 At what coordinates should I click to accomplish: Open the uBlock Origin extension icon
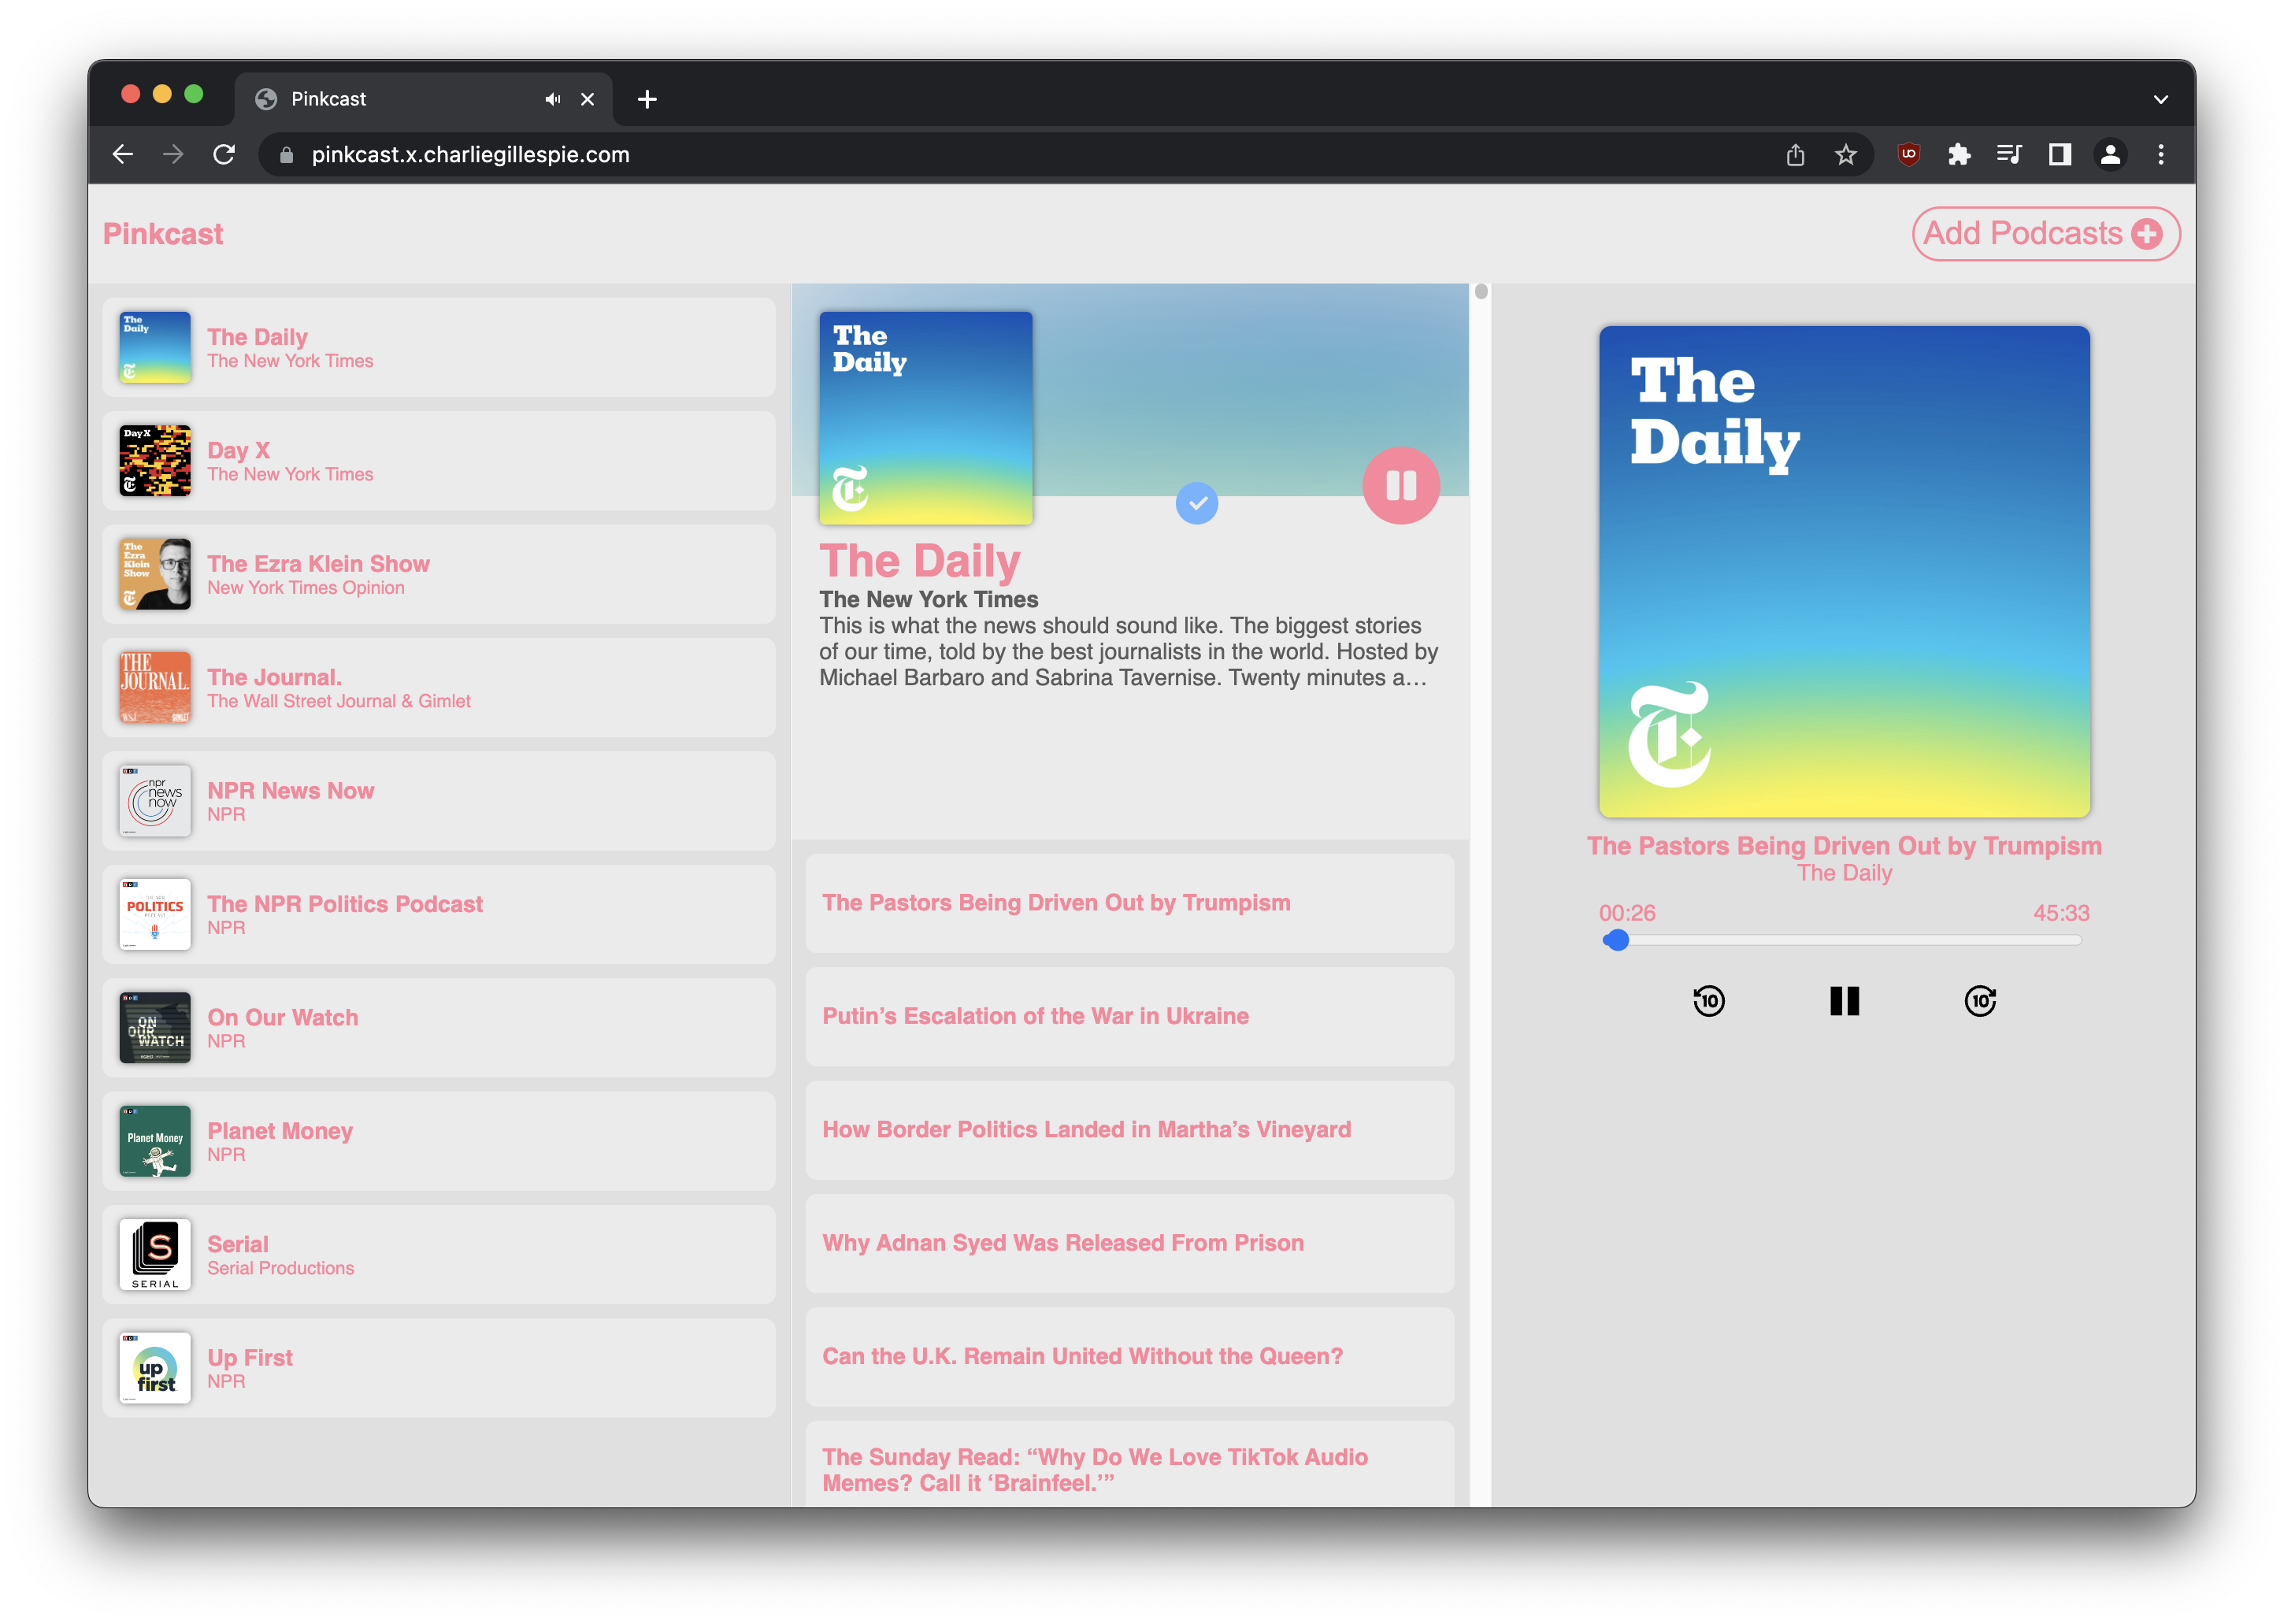[1908, 154]
